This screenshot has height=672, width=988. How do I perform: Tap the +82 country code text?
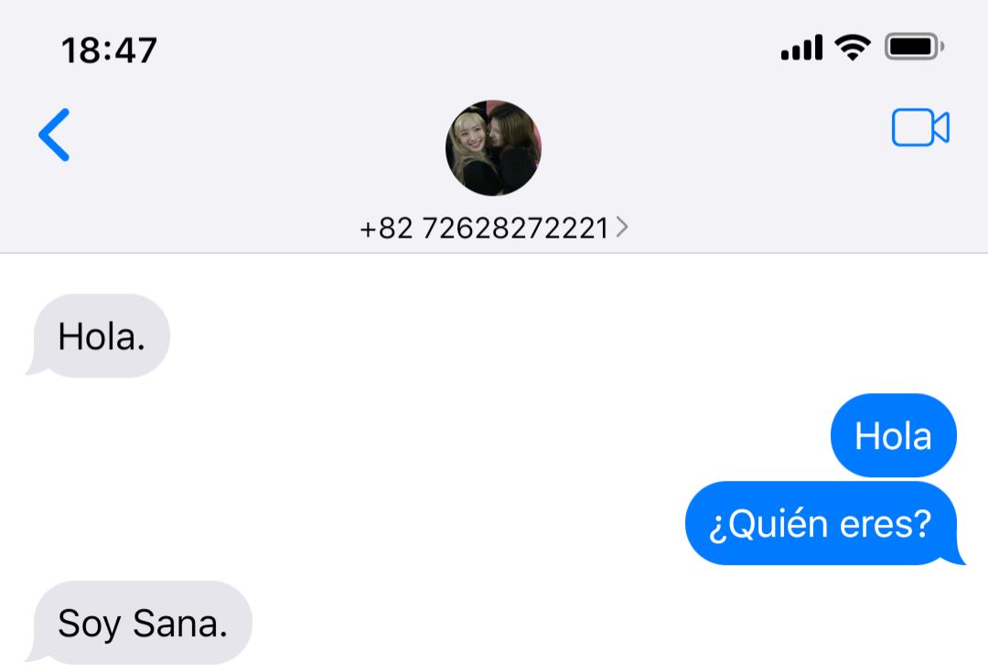pos(386,228)
